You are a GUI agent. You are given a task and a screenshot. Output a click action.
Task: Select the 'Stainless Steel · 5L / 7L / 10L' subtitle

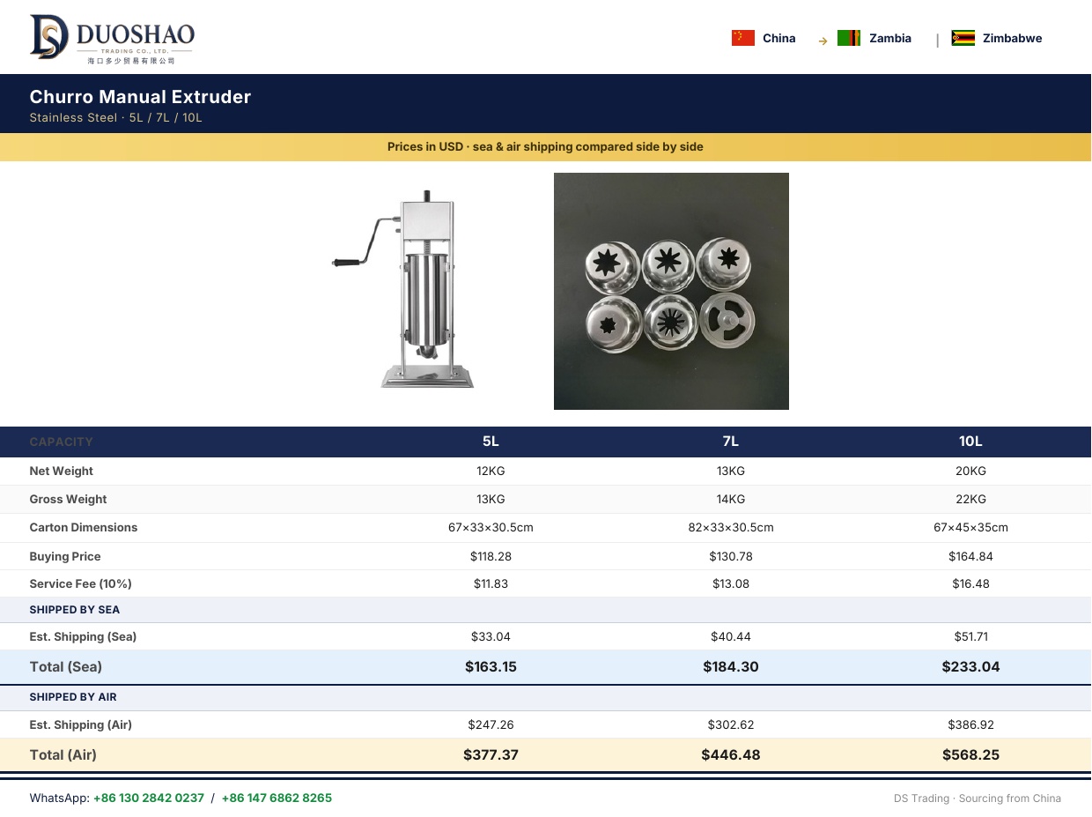[116, 118]
